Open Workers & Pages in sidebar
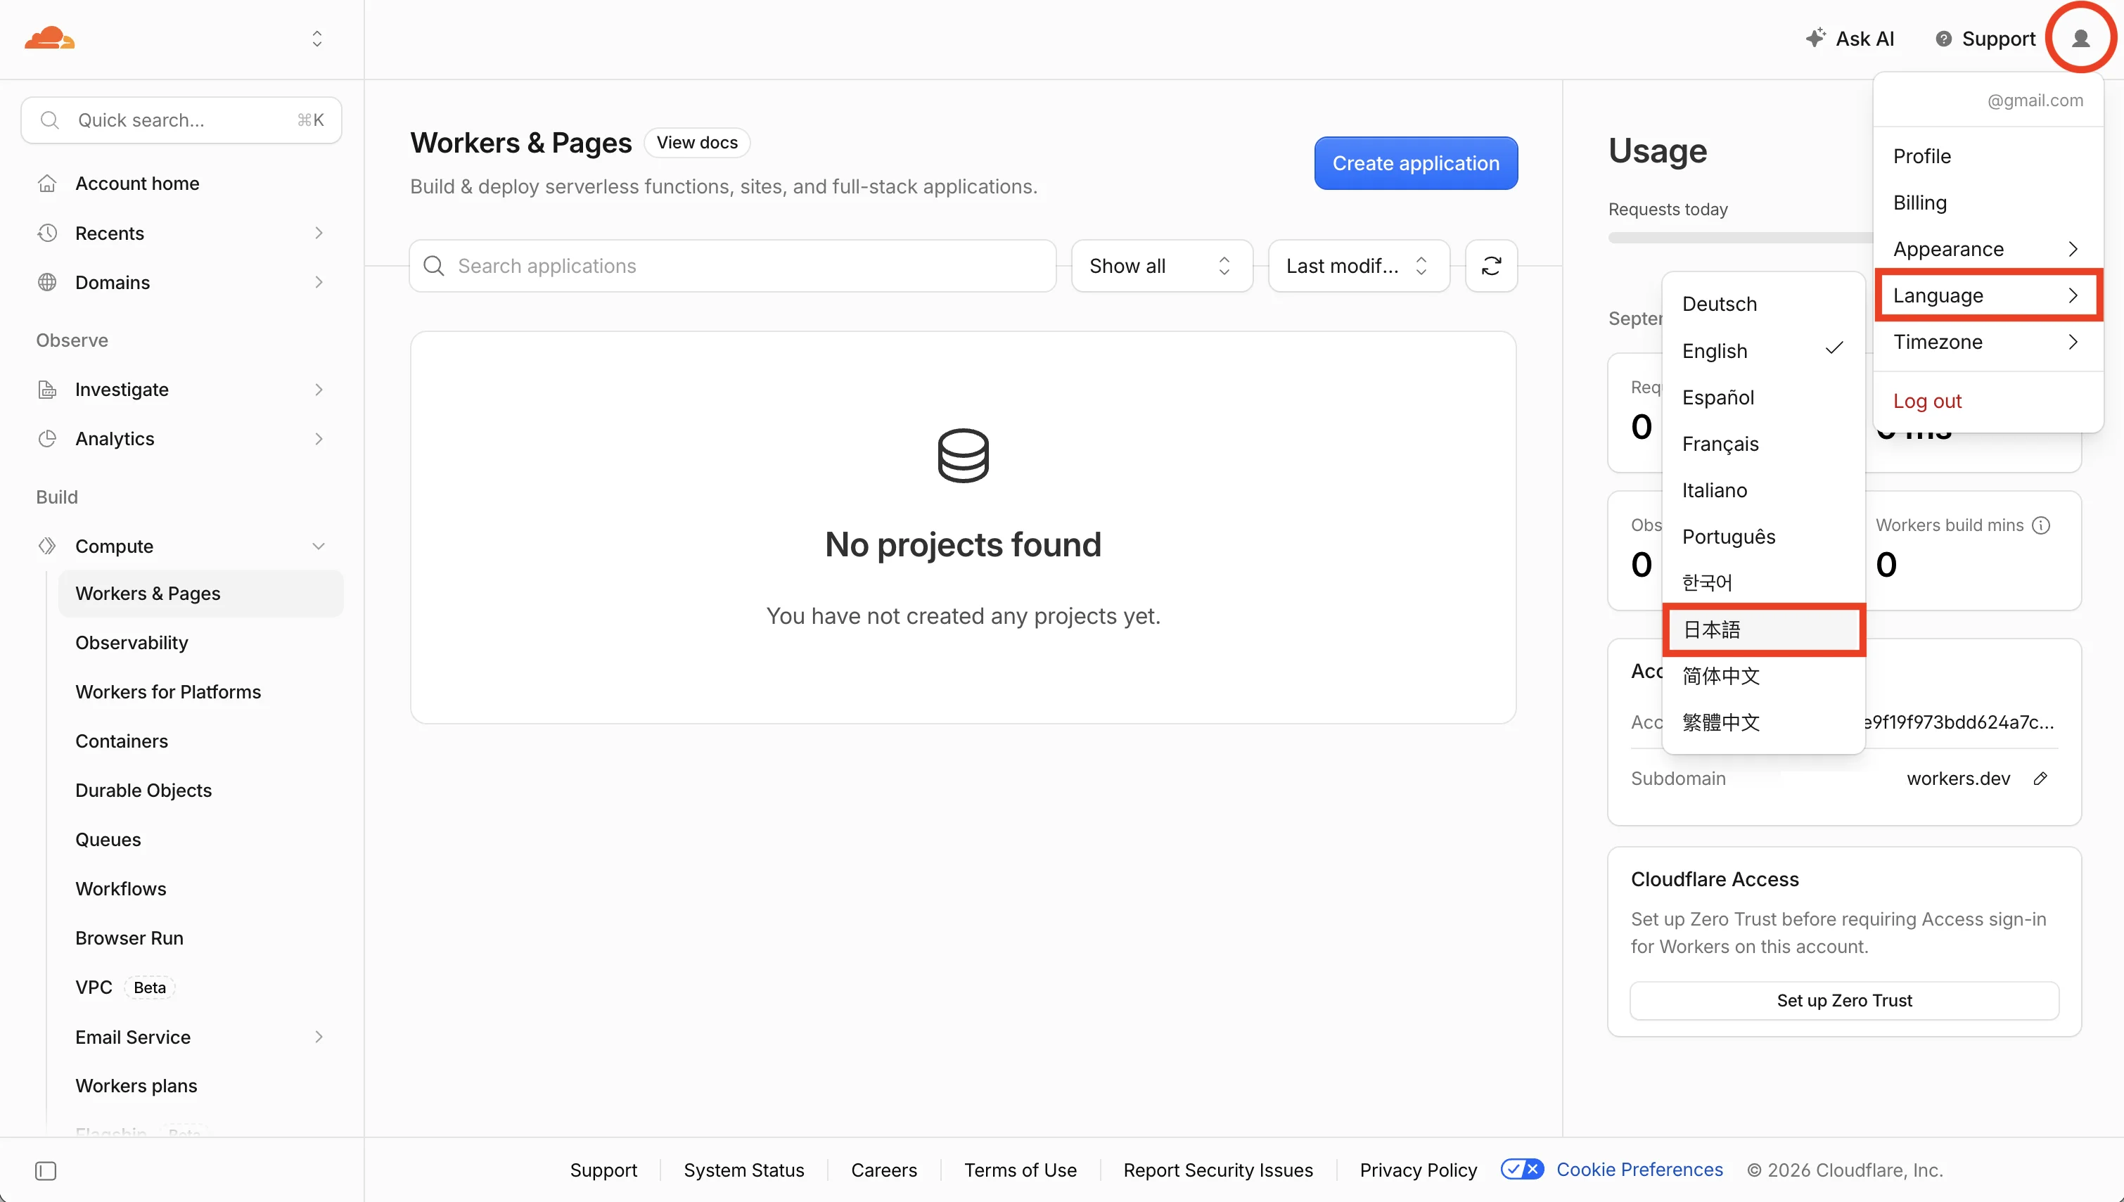 [x=200, y=594]
